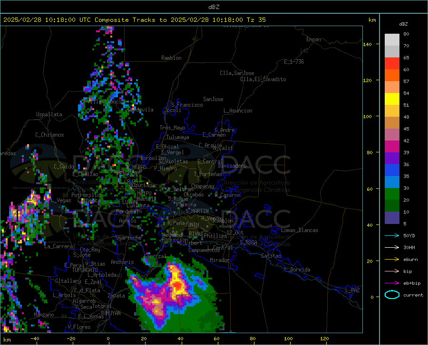Click the 'C_Guido' map label
The image size is (428, 345).
click(64, 167)
